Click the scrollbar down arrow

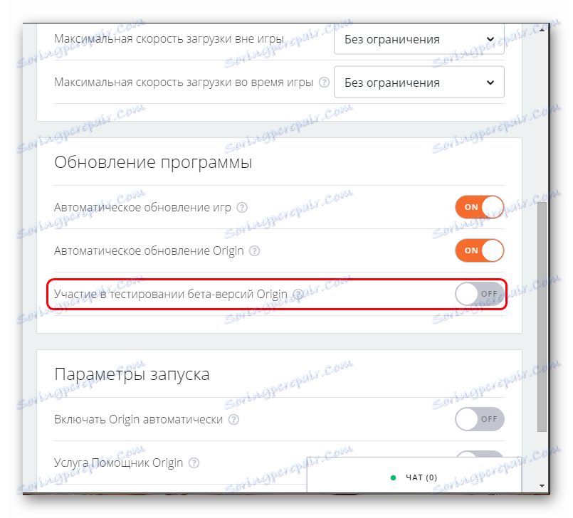pyautogui.click(x=542, y=486)
